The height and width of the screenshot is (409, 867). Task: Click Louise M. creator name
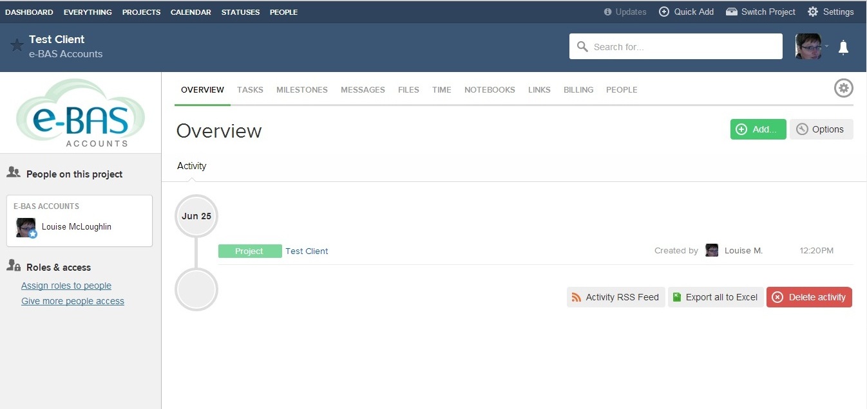pyautogui.click(x=743, y=251)
